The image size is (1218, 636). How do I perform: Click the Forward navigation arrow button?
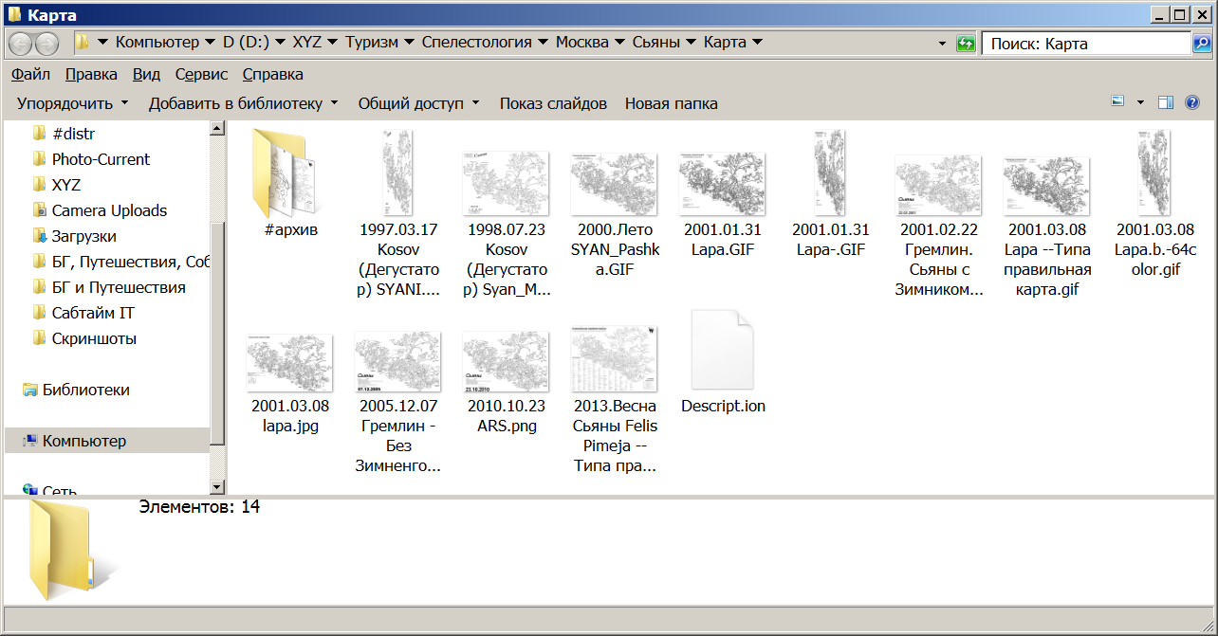pos(46,44)
